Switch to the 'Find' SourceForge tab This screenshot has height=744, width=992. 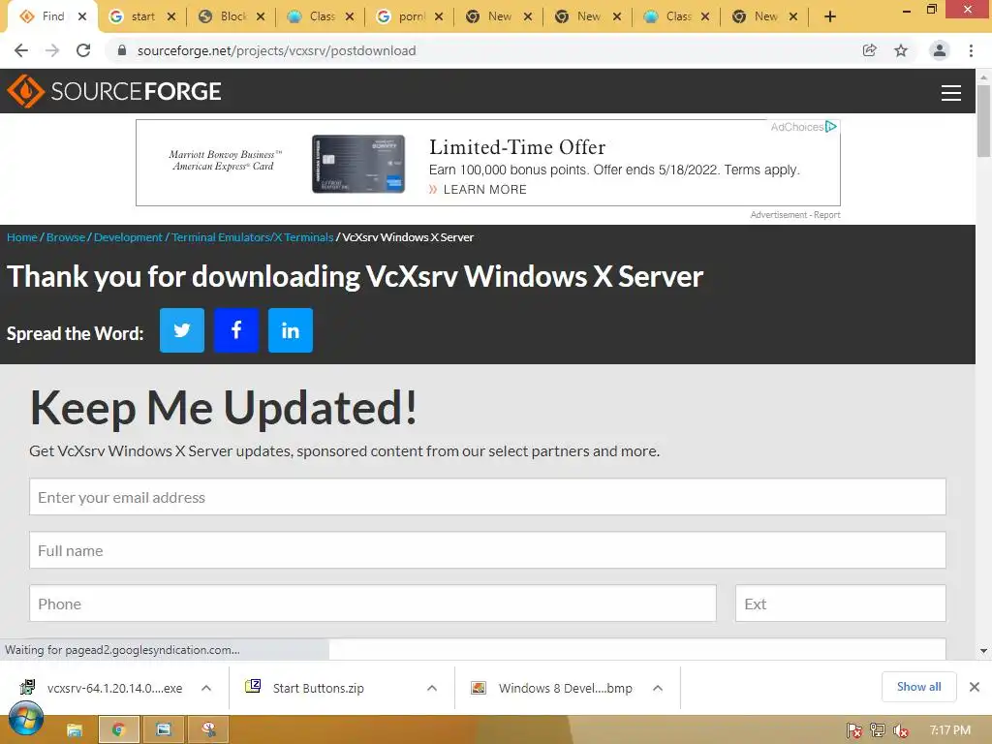(53, 16)
